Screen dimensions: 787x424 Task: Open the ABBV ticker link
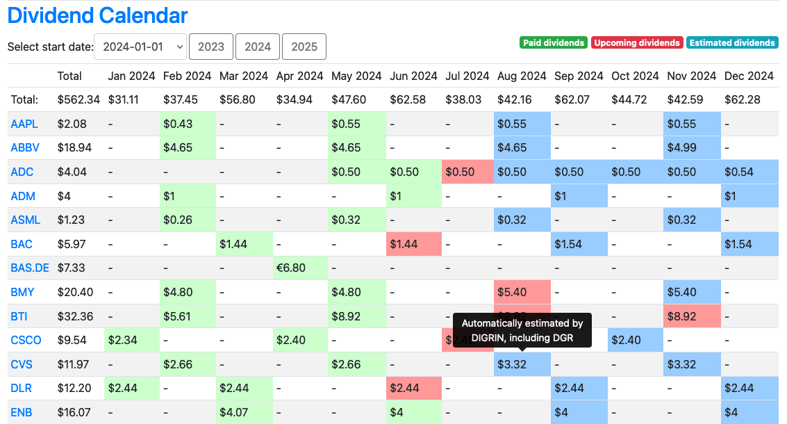point(25,147)
